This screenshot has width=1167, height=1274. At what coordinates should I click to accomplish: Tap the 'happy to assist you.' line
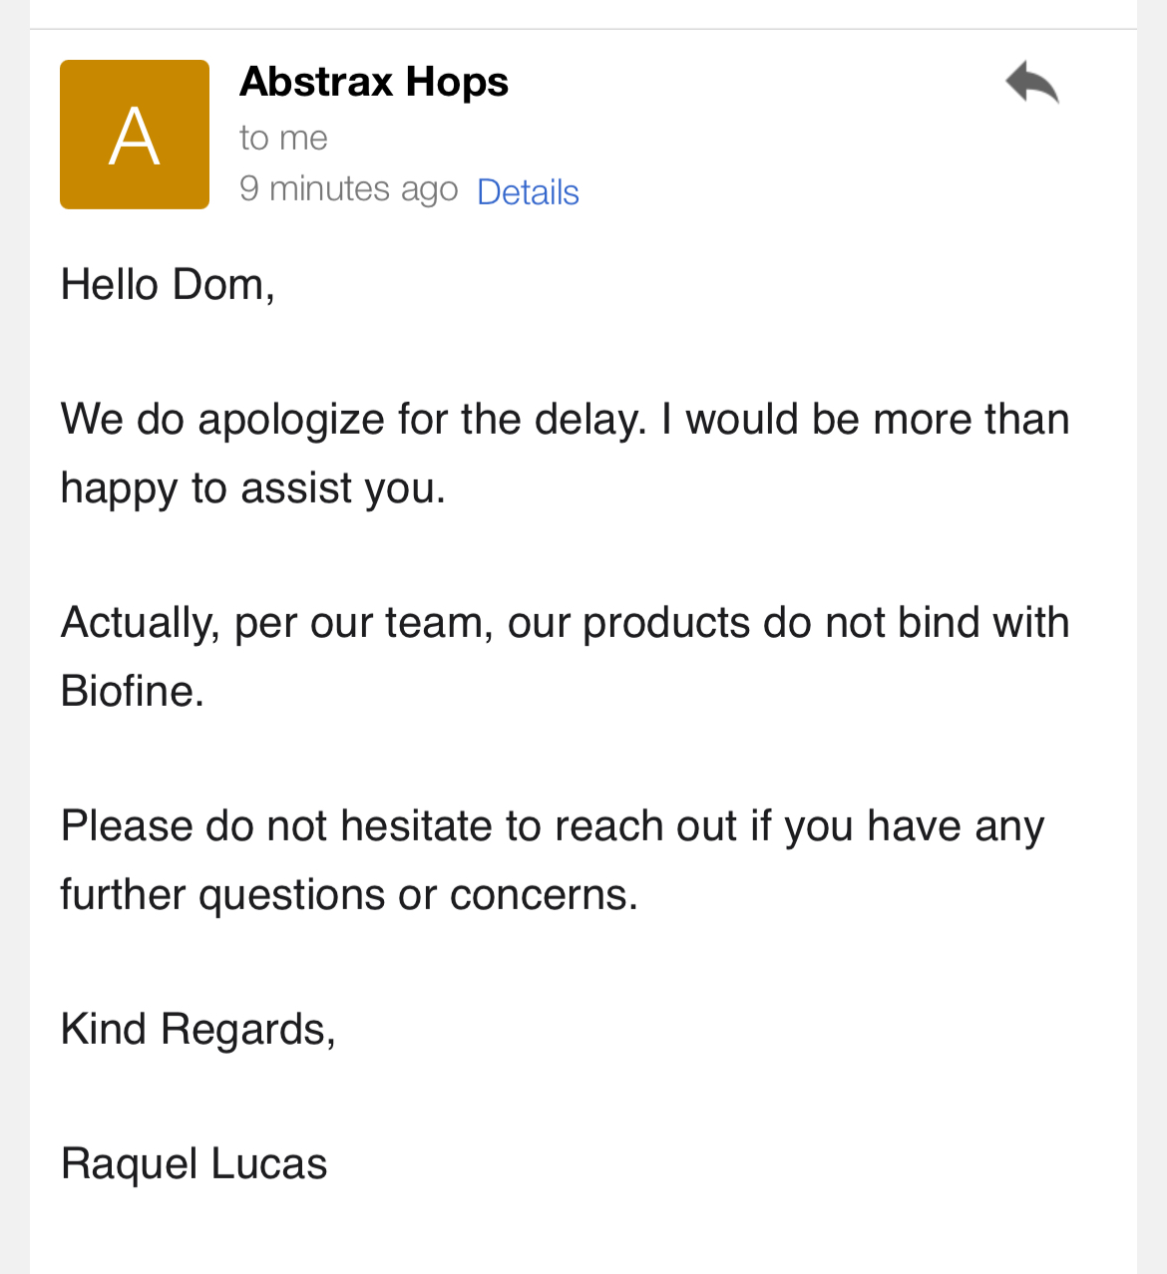(253, 488)
